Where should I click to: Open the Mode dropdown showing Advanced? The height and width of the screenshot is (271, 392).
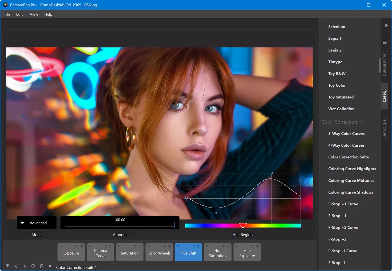pos(37,223)
